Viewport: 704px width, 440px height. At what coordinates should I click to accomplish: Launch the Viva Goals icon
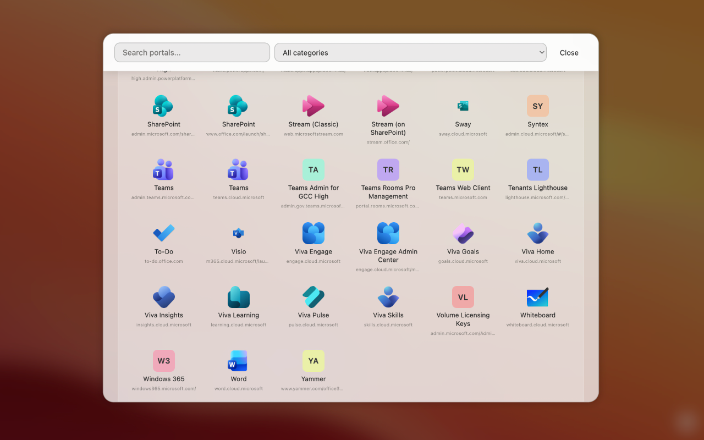click(463, 234)
